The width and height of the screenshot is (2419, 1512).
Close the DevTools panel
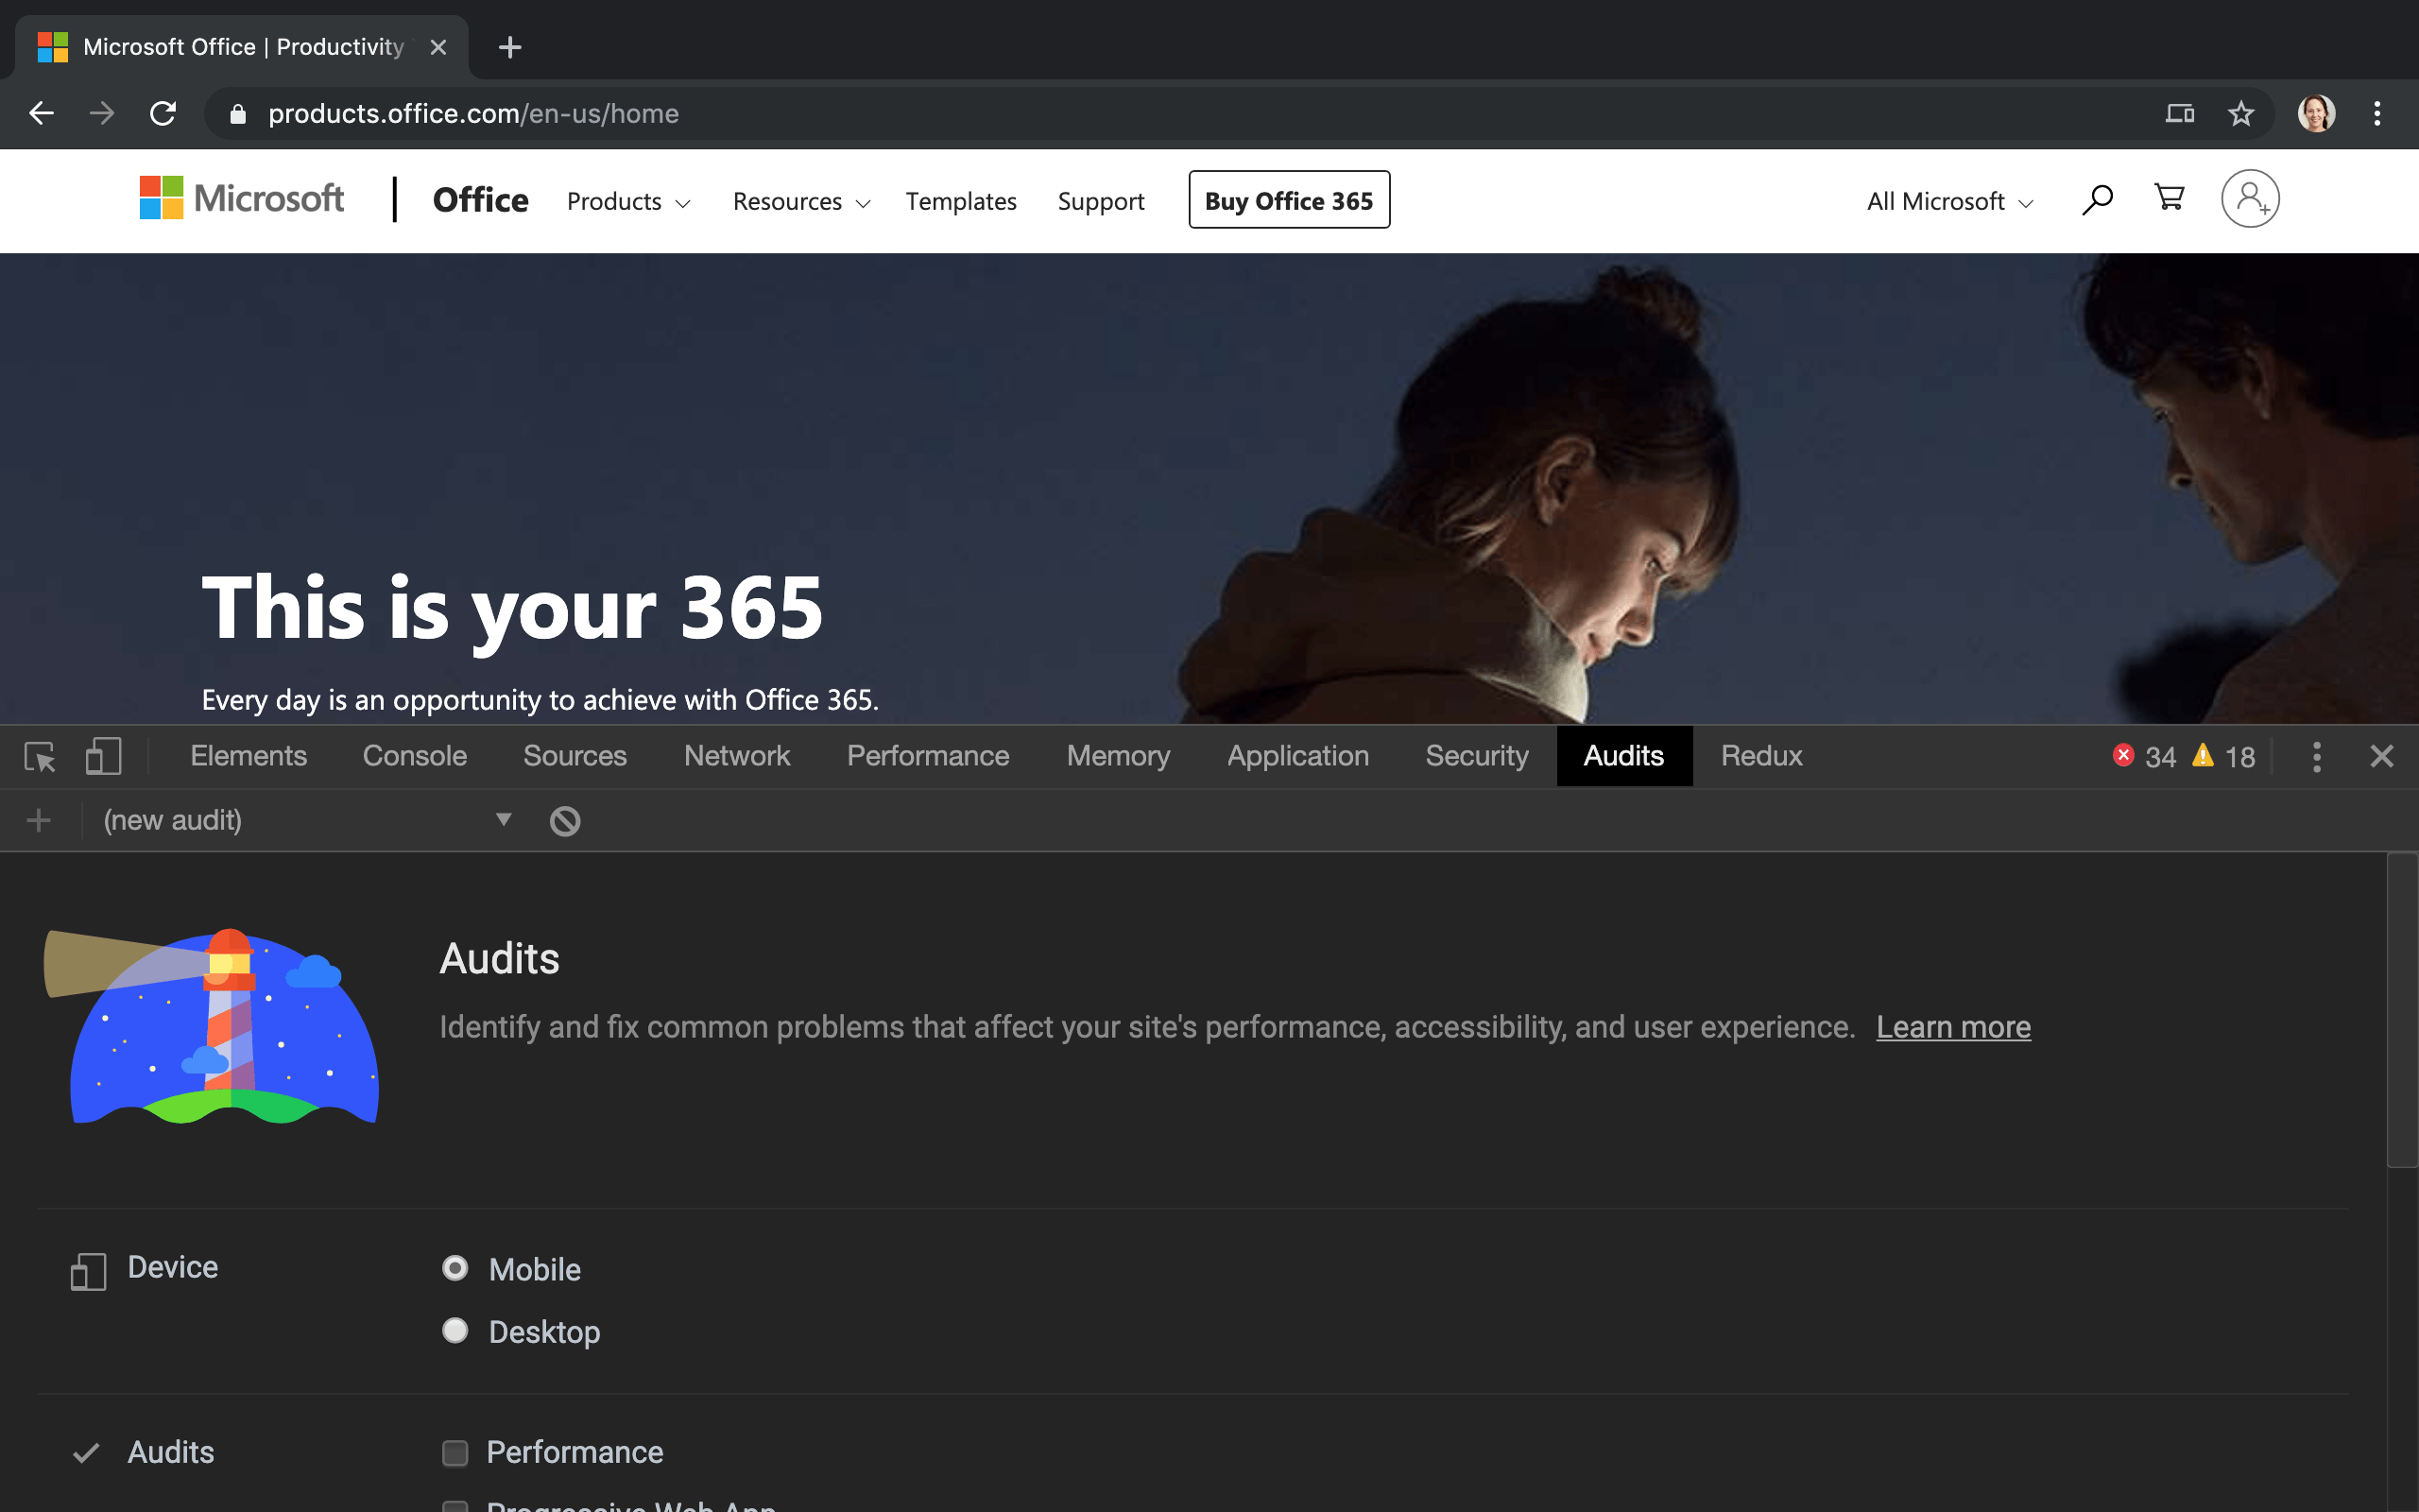tap(2382, 756)
